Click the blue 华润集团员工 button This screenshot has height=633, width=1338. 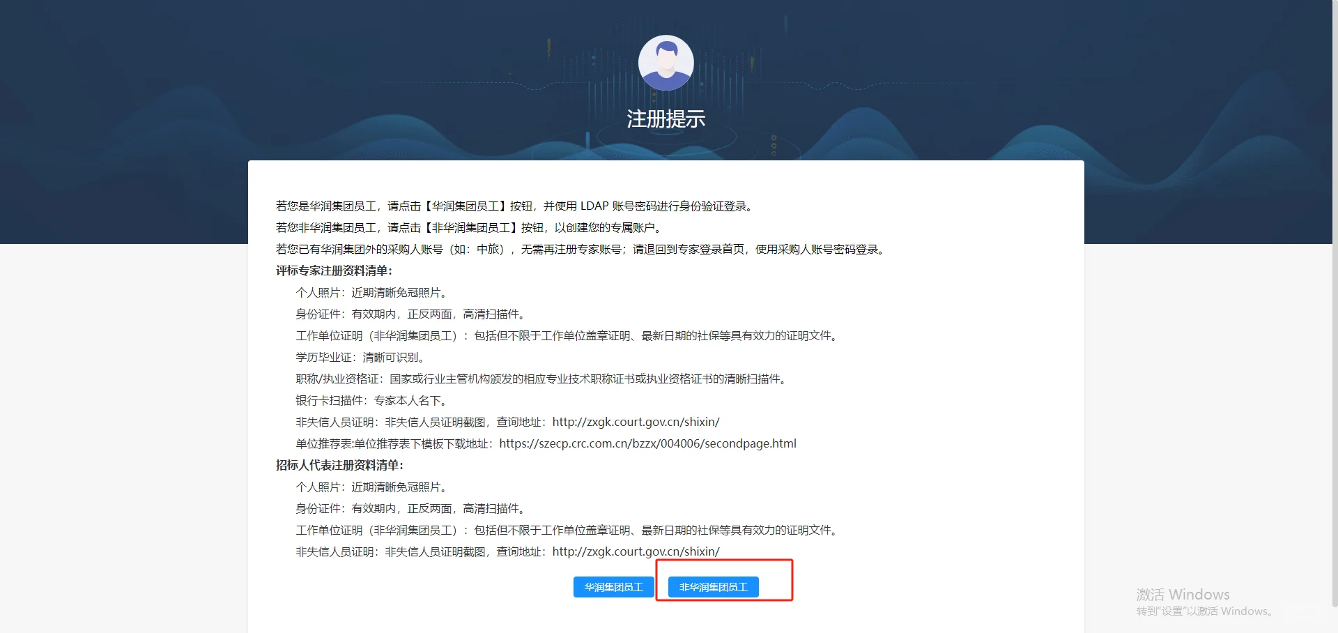click(613, 587)
